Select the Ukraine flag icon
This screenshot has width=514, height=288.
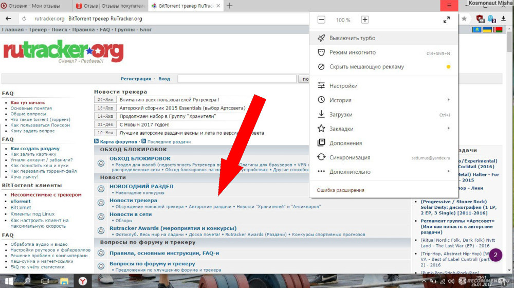[x=487, y=30]
